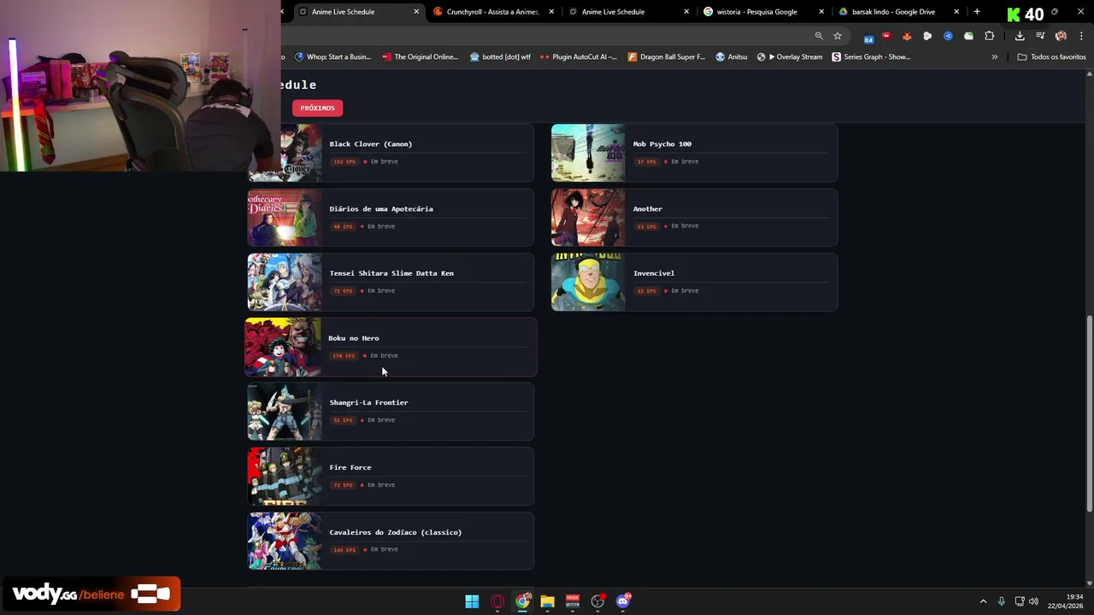Open the Anitsu bookmark

coord(732,57)
